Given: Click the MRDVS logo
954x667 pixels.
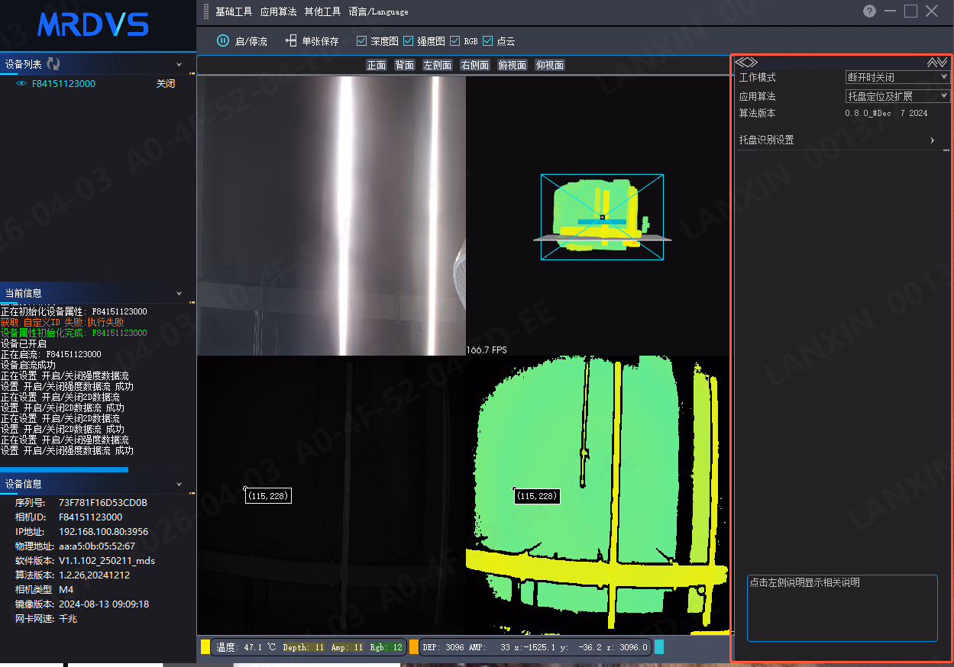Looking at the screenshot, I should tap(92, 24).
